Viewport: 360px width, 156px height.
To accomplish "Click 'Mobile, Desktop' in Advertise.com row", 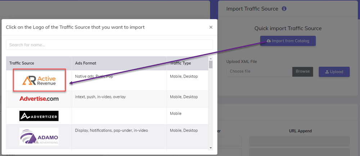I will click(x=184, y=97).
